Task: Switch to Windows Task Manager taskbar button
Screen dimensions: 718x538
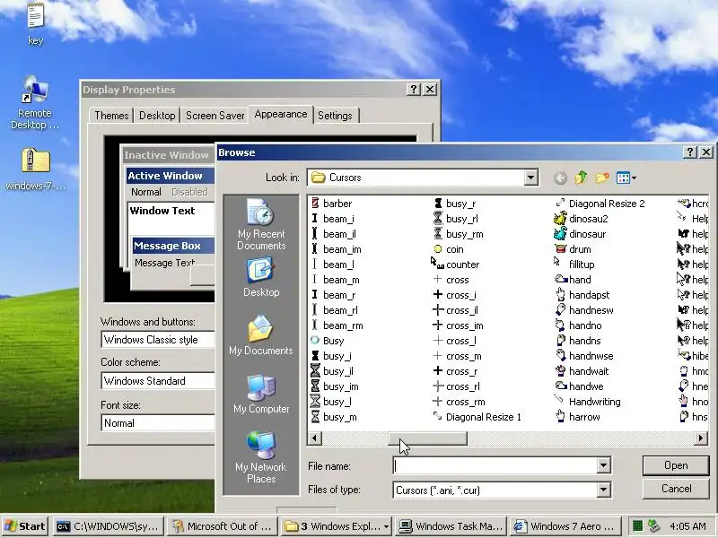Action: [451, 526]
